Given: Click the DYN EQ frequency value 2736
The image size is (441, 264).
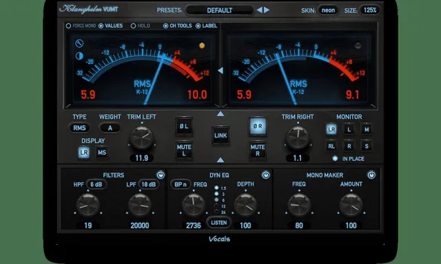Looking at the screenshot, I should (x=194, y=225).
